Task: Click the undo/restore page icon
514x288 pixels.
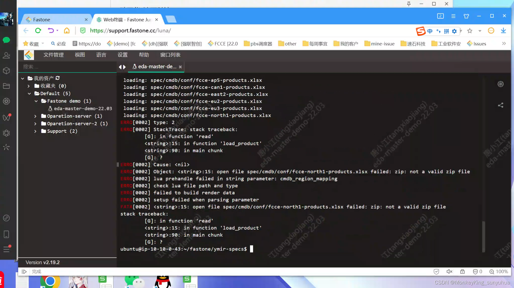Action: (x=51, y=31)
